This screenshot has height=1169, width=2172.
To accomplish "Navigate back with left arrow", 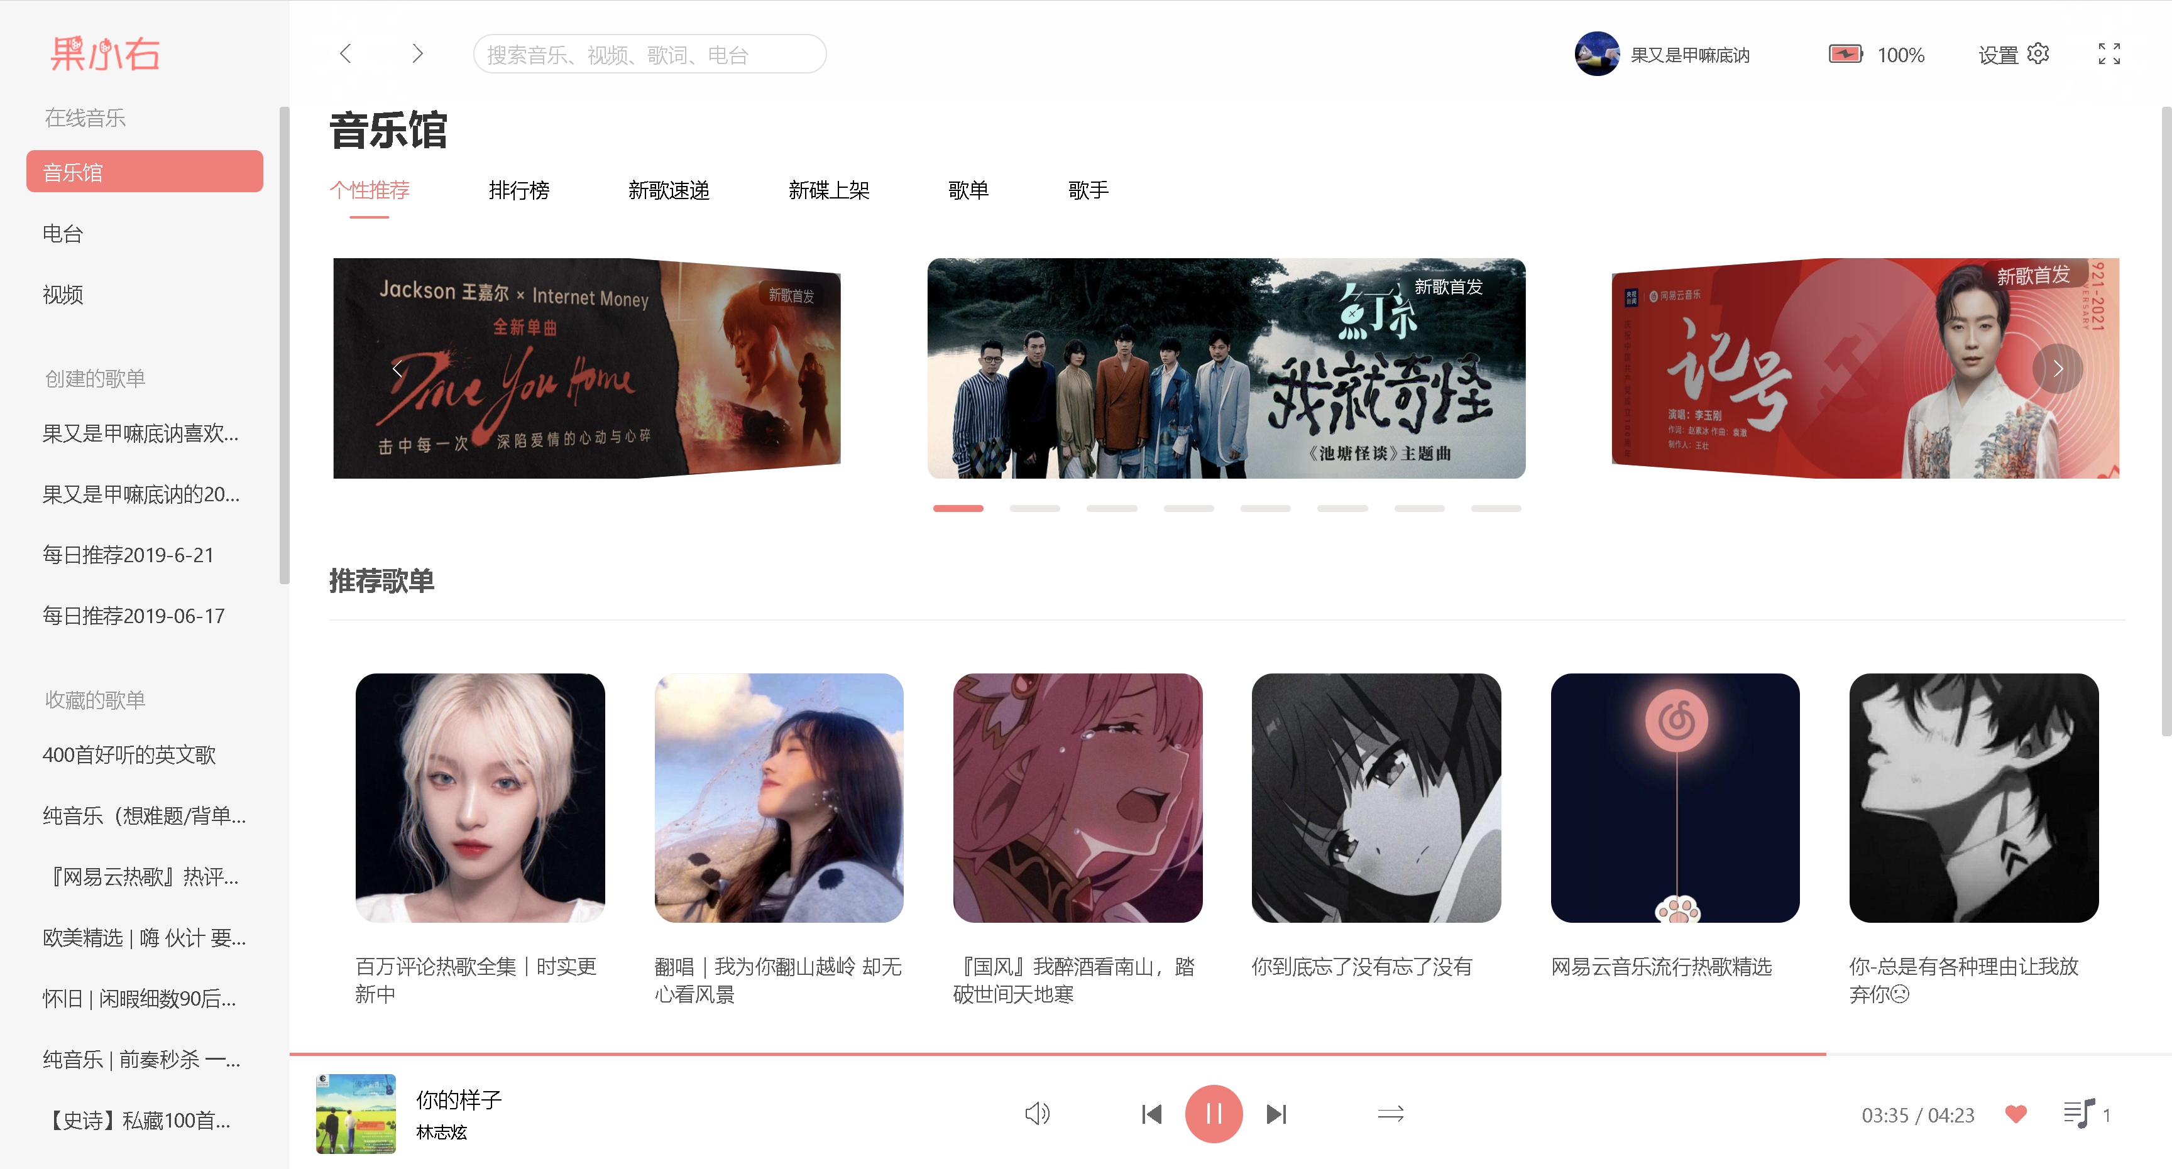I will [x=346, y=54].
